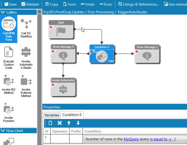
Task: Click the red plus on Condition 0
Action: [91, 52]
